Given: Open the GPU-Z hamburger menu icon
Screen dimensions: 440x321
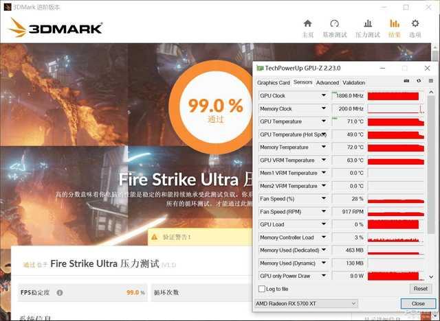Looking at the screenshot, I should click(431, 81).
